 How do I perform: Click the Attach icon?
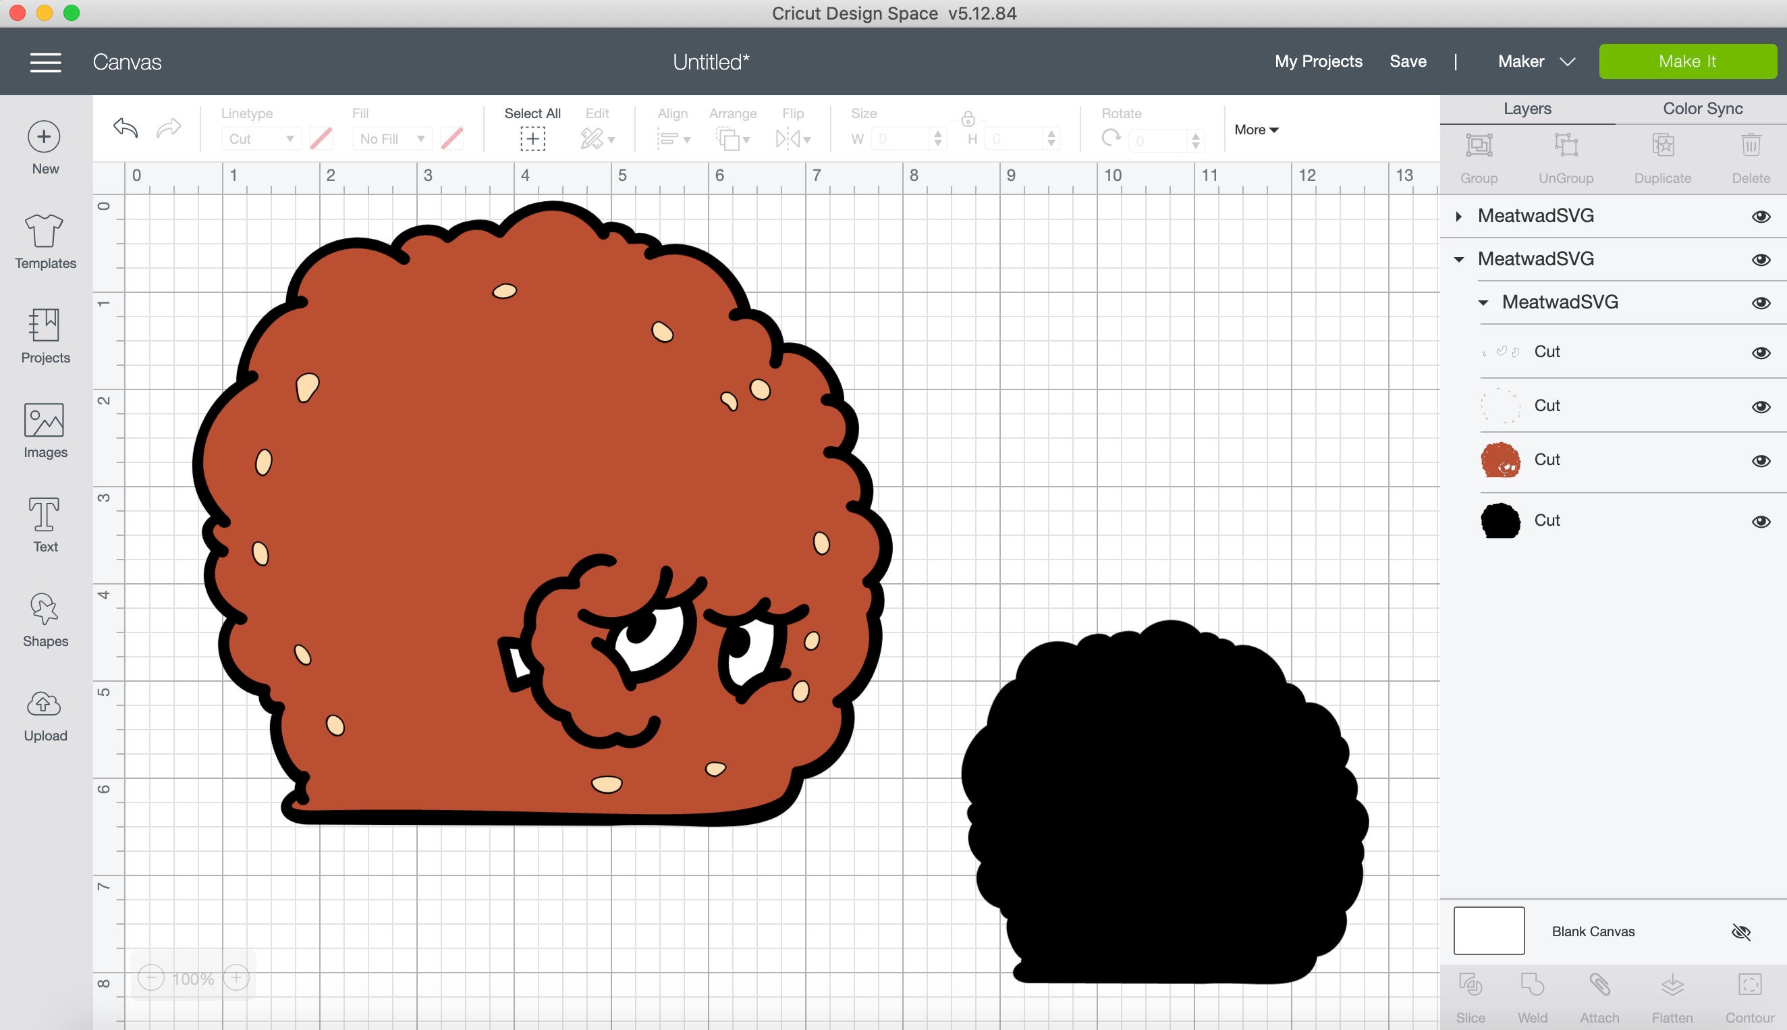[1599, 984]
